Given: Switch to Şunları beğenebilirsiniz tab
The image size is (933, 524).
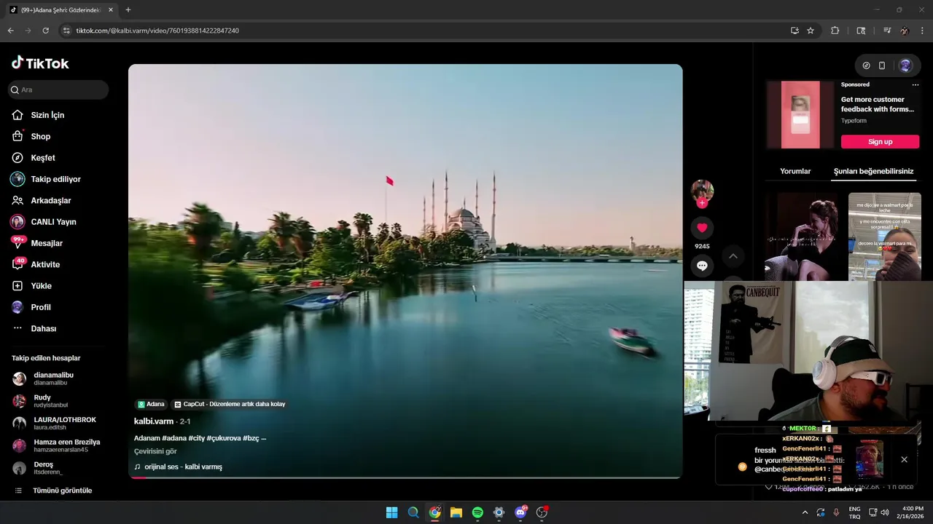Looking at the screenshot, I should coord(873,172).
